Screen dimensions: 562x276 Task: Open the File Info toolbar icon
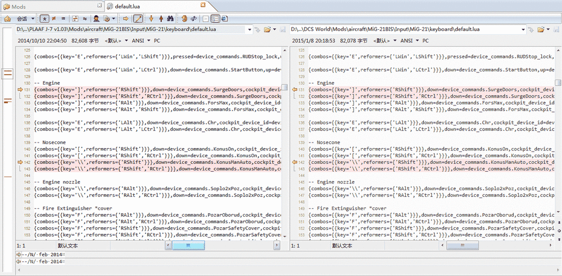225,19
